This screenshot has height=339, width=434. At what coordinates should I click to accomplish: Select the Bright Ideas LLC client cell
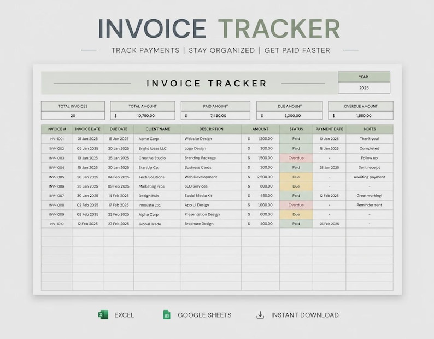coord(157,149)
